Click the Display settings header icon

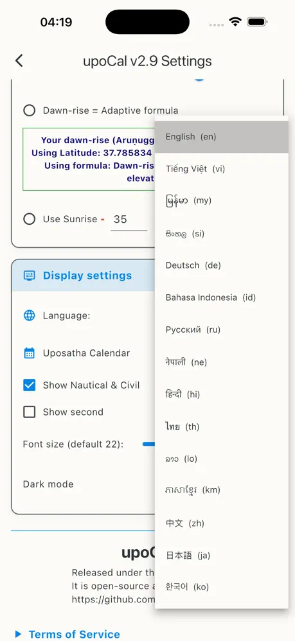(x=30, y=275)
